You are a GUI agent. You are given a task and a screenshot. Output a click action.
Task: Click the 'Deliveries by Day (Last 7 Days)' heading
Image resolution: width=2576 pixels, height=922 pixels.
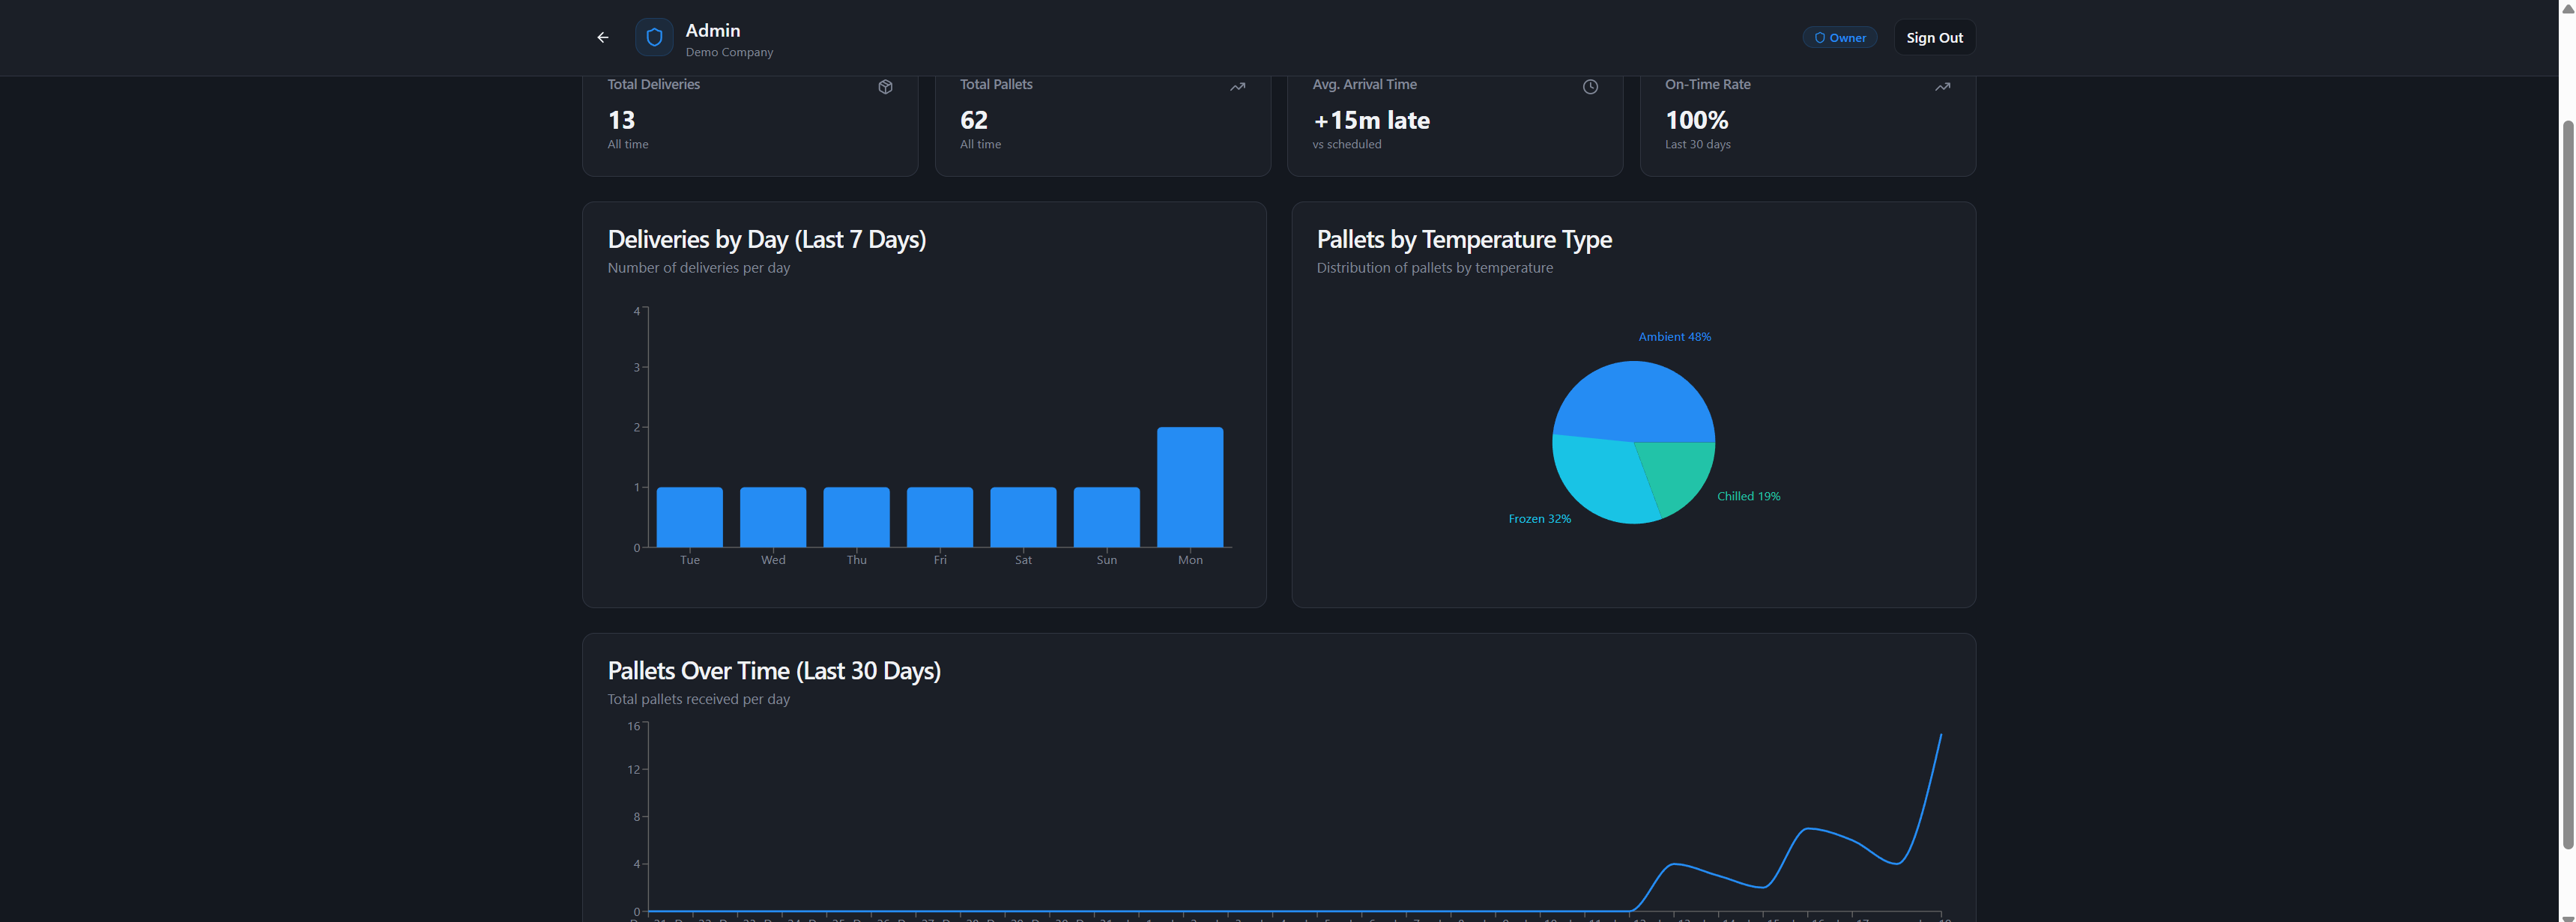click(766, 239)
